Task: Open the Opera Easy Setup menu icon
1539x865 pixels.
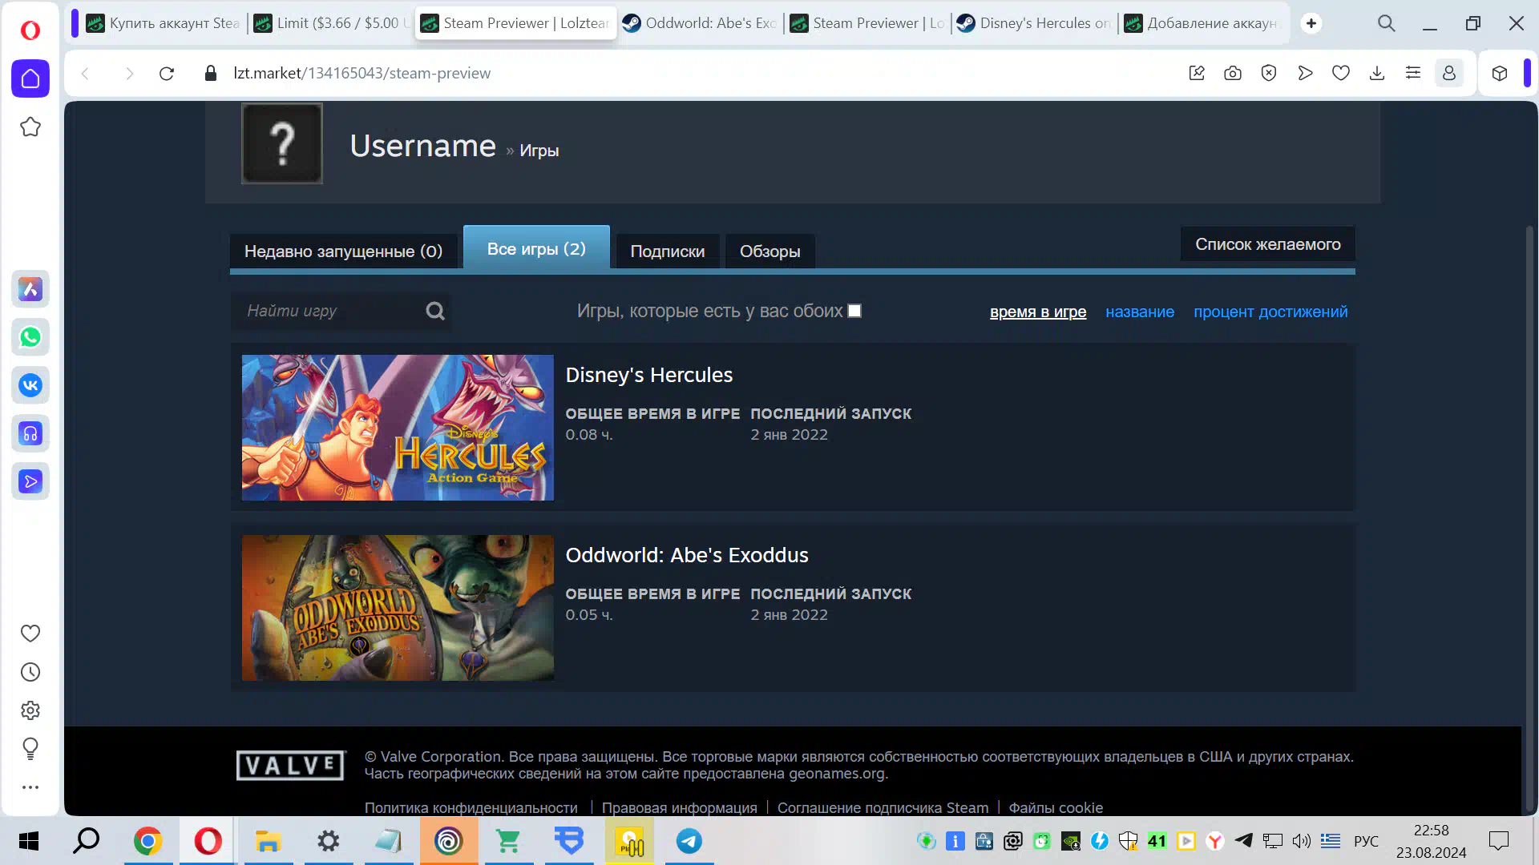Action: 1413,73
